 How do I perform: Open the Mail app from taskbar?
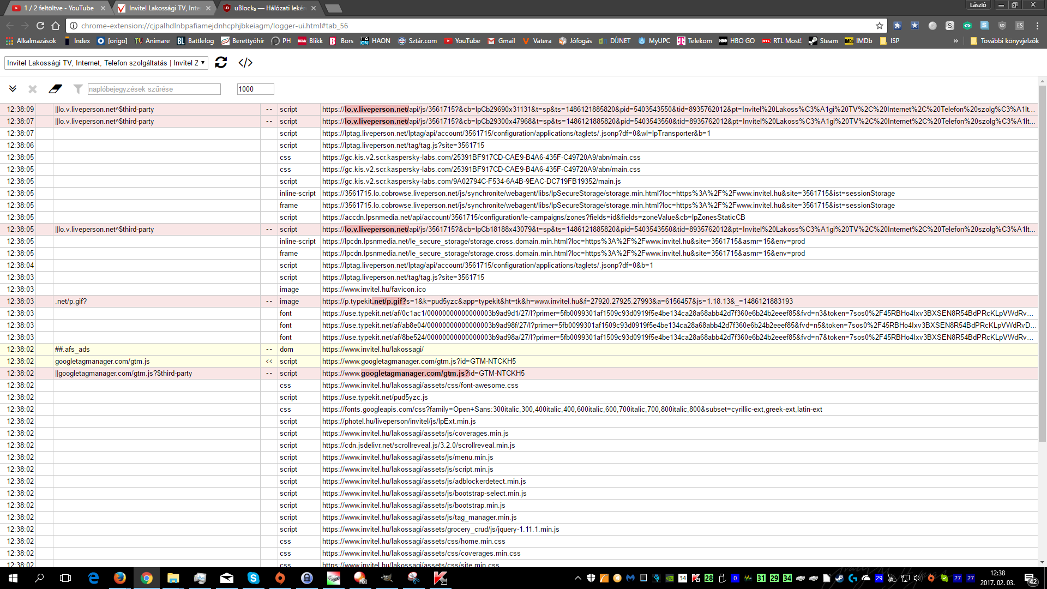pos(227,578)
